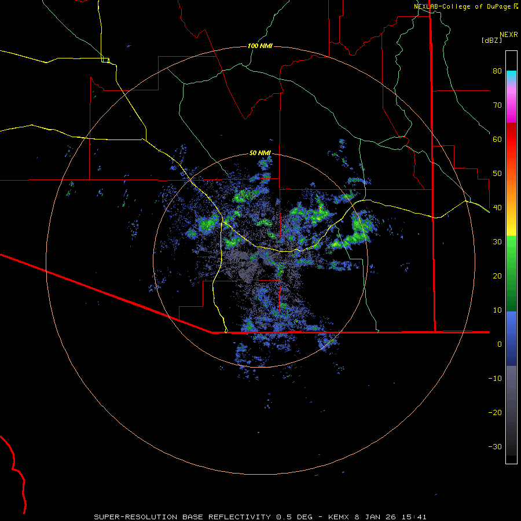The height and width of the screenshot is (521, 521).
Task: Click the "8 JAN 26 15:41" timestamp
Action: click(x=390, y=517)
